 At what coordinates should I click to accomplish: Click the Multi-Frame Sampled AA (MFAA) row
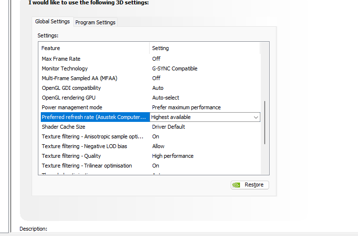point(80,78)
